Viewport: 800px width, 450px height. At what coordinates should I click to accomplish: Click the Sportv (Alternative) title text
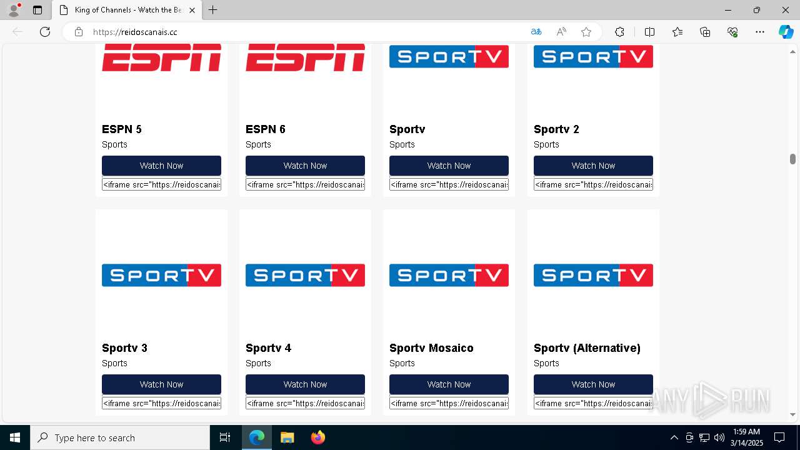coord(587,348)
